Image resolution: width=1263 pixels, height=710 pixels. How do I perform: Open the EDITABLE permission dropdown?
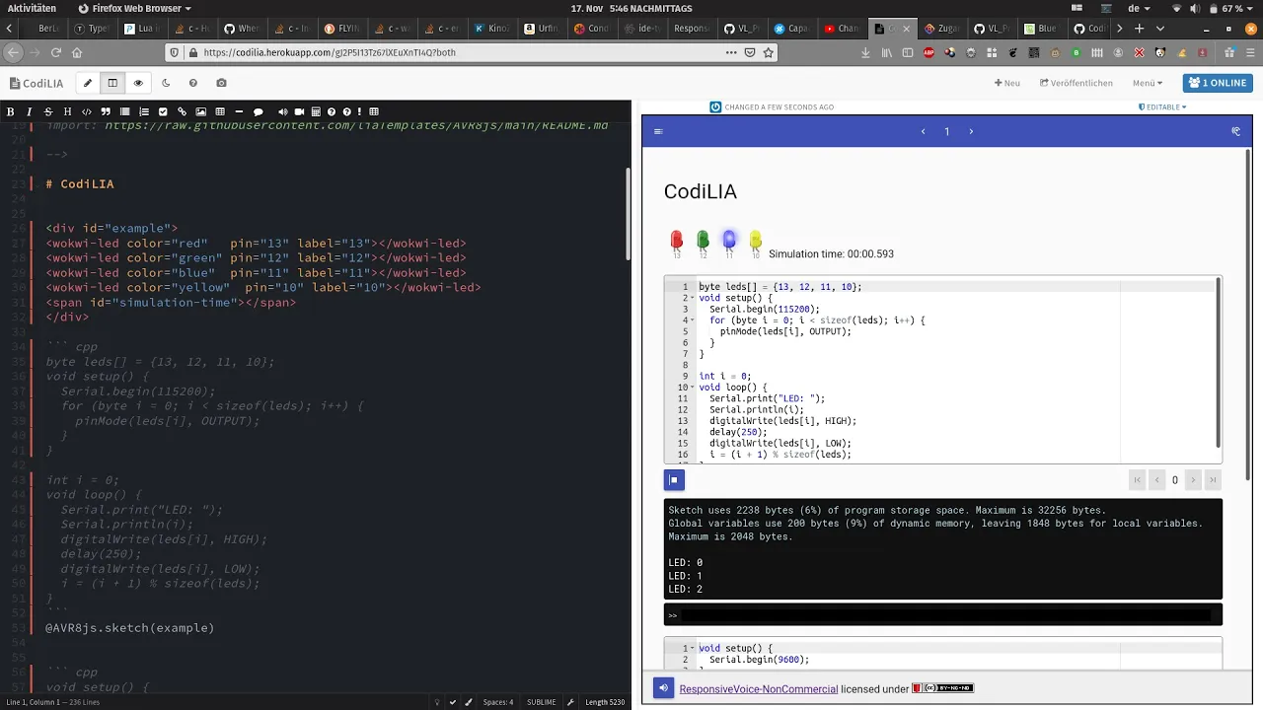click(1162, 106)
